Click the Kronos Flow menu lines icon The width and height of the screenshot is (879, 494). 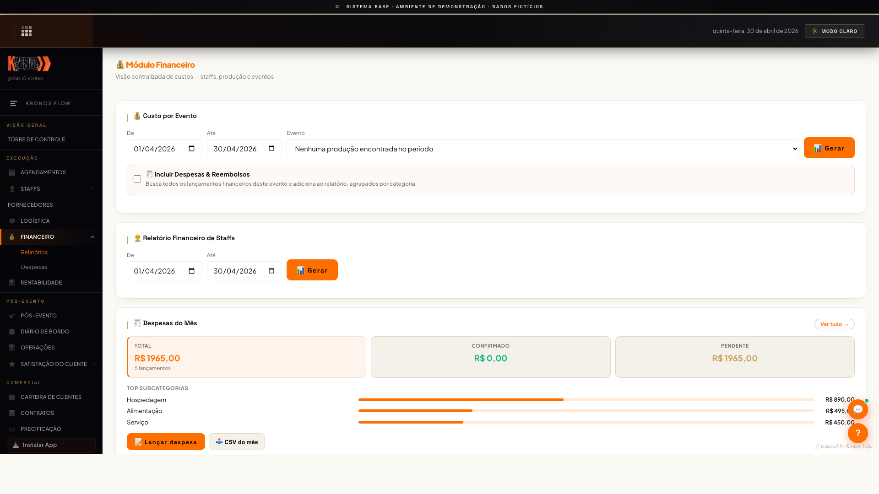pos(14,103)
